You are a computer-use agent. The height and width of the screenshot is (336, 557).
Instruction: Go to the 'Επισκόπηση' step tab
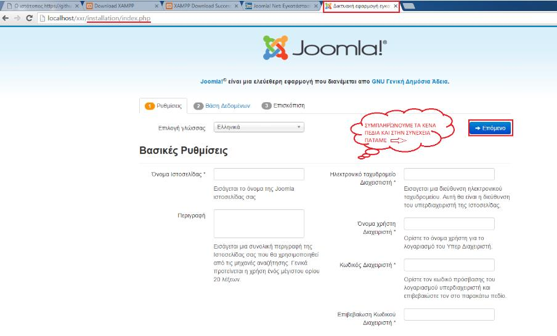283,105
